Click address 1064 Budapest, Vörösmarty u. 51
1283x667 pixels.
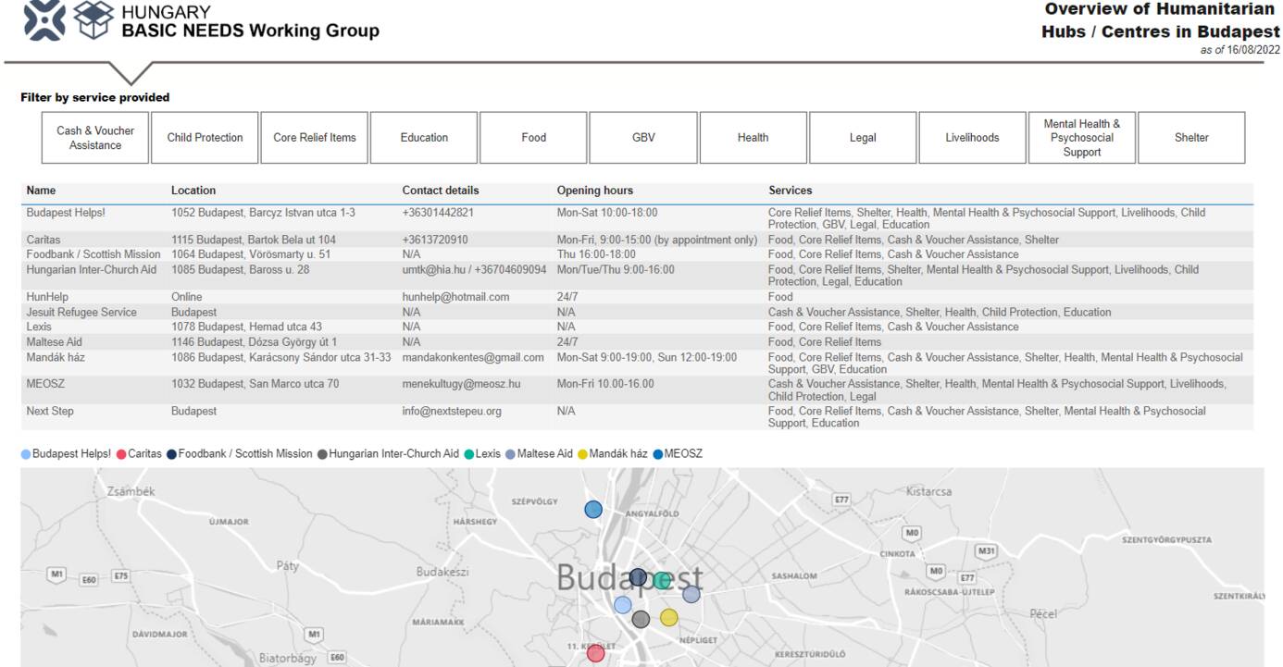pos(251,253)
